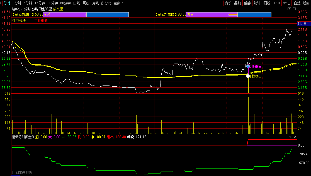Click the -285.49 indicator axis label
The image size is (311, 176).
pyautogui.click(x=304, y=154)
